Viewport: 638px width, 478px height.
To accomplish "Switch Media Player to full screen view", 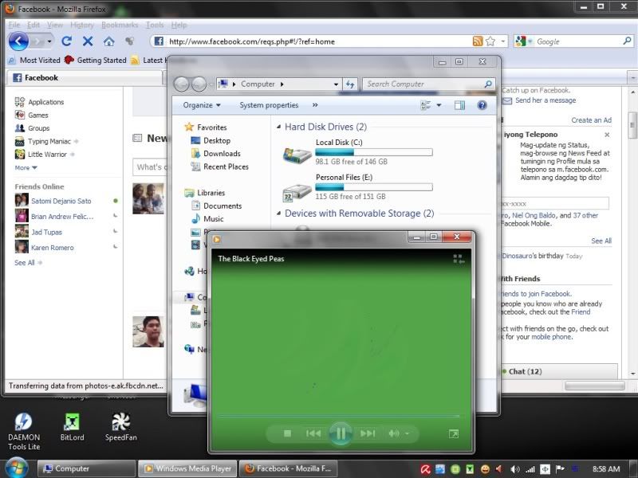I will pyautogui.click(x=453, y=434).
